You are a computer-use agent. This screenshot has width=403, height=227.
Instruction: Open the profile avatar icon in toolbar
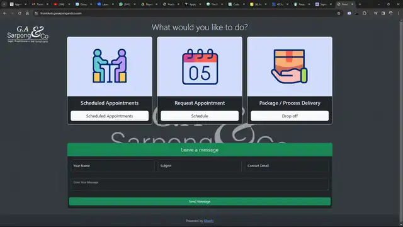(390, 13)
